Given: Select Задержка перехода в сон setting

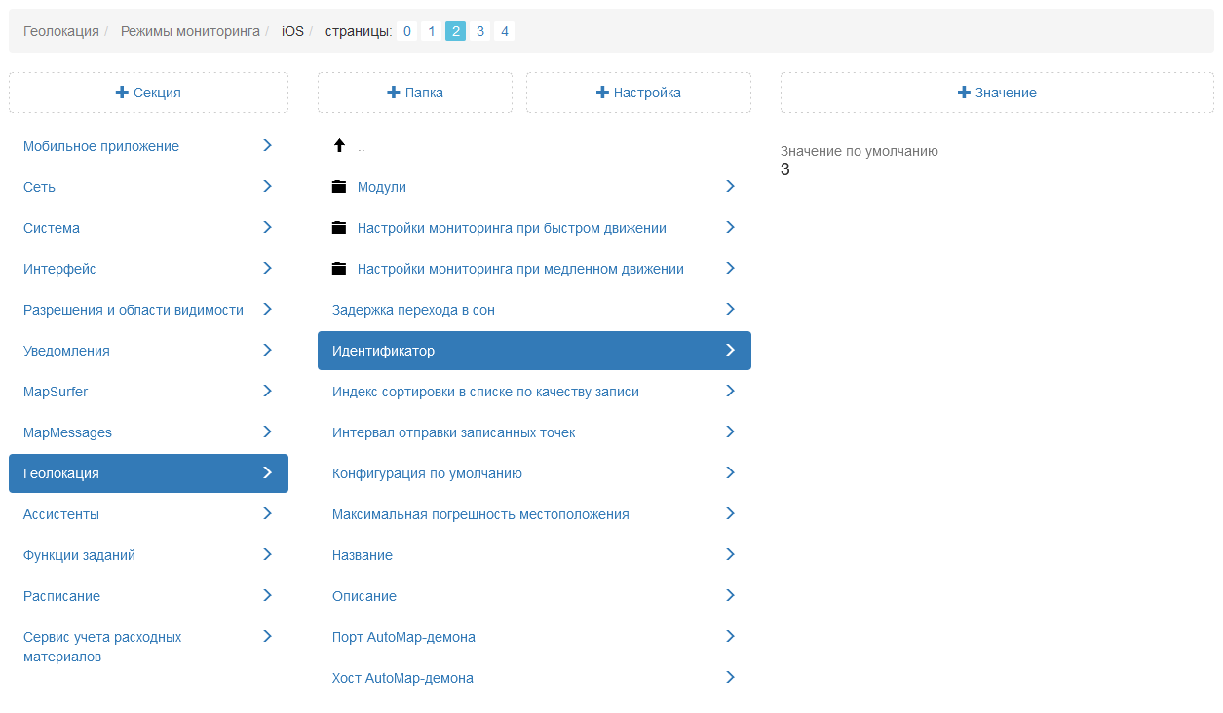Looking at the screenshot, I should click(534, 310).
